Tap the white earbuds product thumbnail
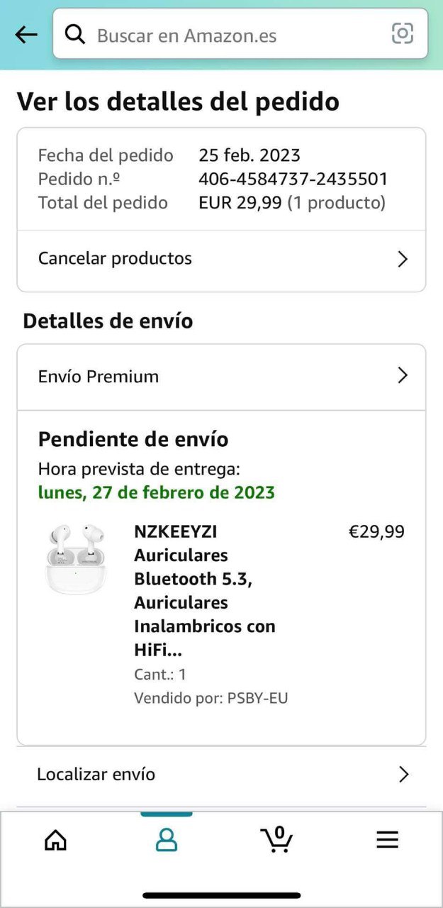 coord(75,559)
